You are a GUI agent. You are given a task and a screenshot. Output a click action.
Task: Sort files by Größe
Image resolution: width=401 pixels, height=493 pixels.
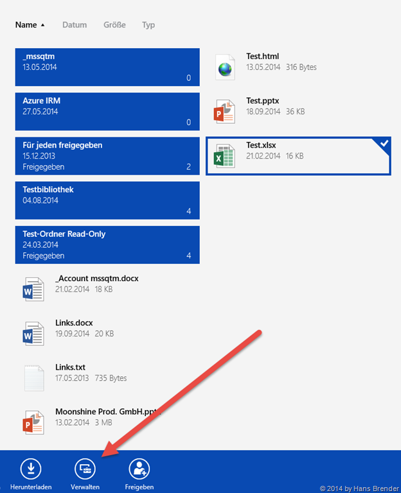[x=114, y=25]
